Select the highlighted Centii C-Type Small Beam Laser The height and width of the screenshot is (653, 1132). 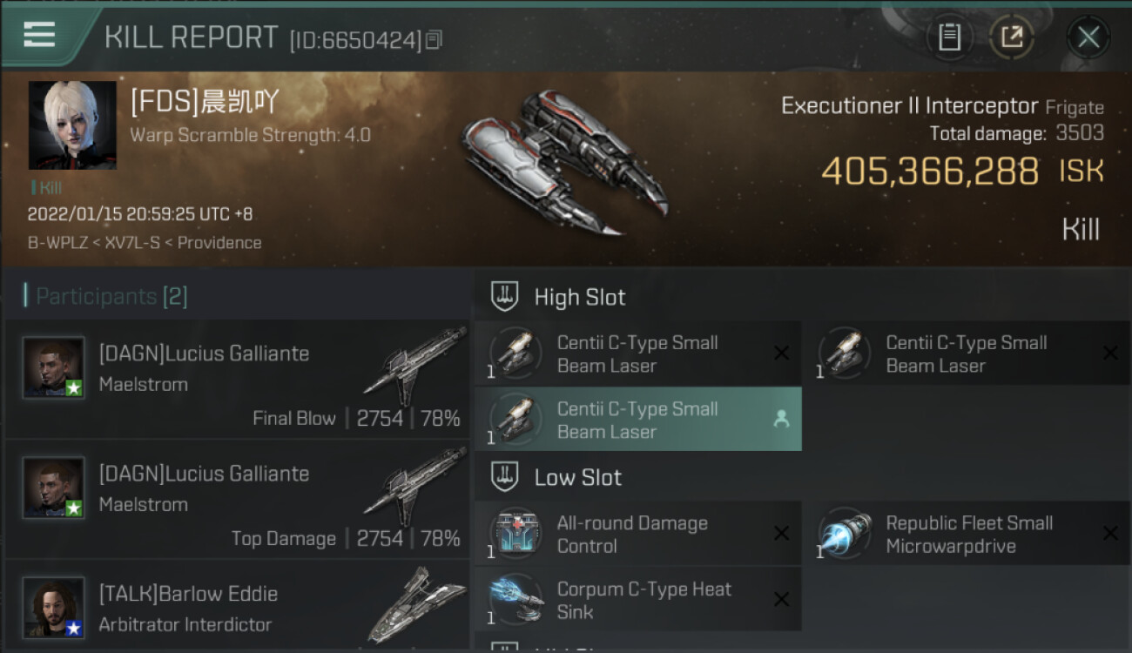click(638, 420)
